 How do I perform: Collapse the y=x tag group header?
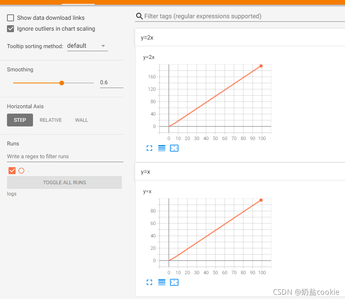[240, 172]
